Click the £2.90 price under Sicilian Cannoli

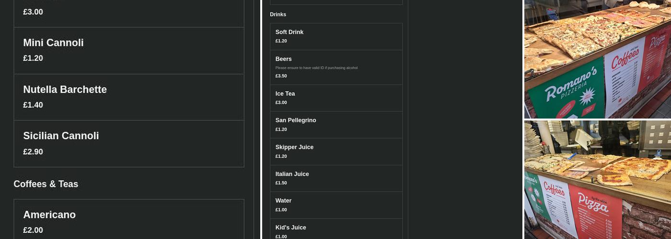coord(33,152)
